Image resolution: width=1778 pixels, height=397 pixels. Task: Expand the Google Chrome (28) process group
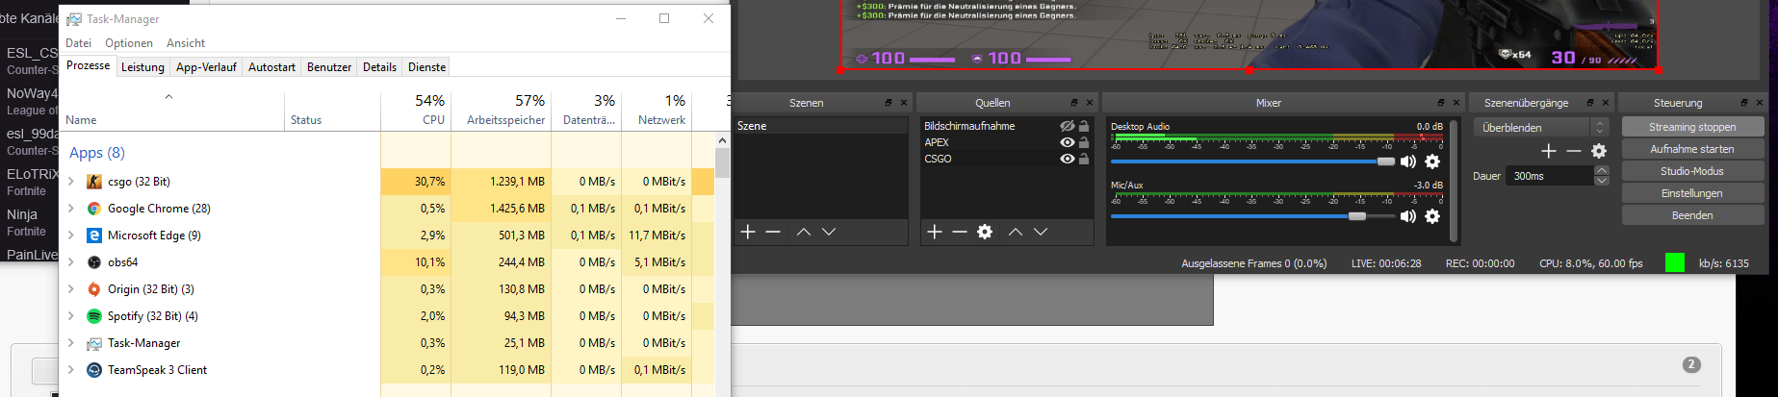point(71,209)
